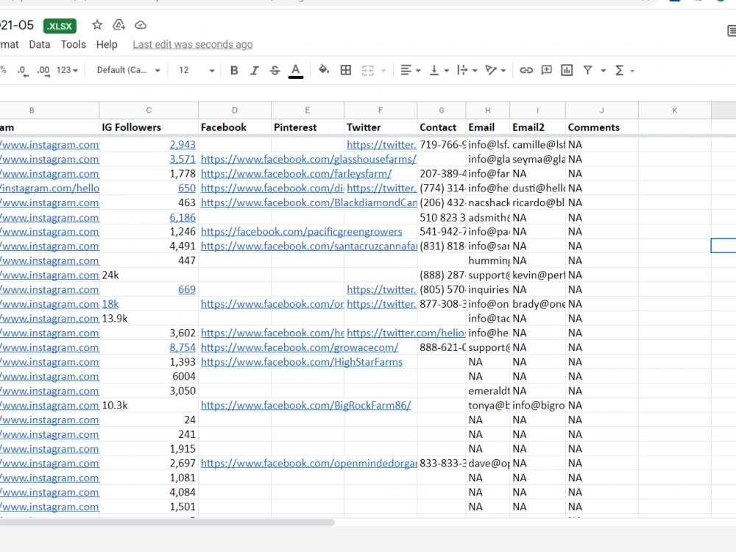Click the increase decimal places icon
Screen dimensions: 736x552
click(x=43, y=71)
